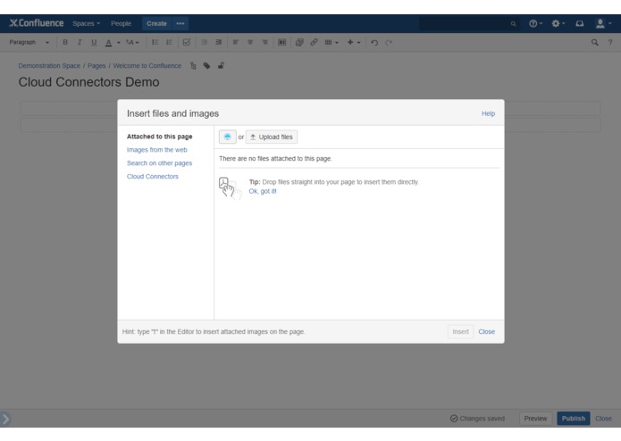This screenshot has width=621, height=441.
Task: Close the Insert files dialog
Action: click(x=486, y=332)
